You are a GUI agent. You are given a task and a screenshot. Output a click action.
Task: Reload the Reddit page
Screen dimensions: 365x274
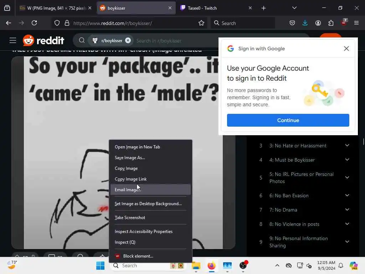pos(34,23)
